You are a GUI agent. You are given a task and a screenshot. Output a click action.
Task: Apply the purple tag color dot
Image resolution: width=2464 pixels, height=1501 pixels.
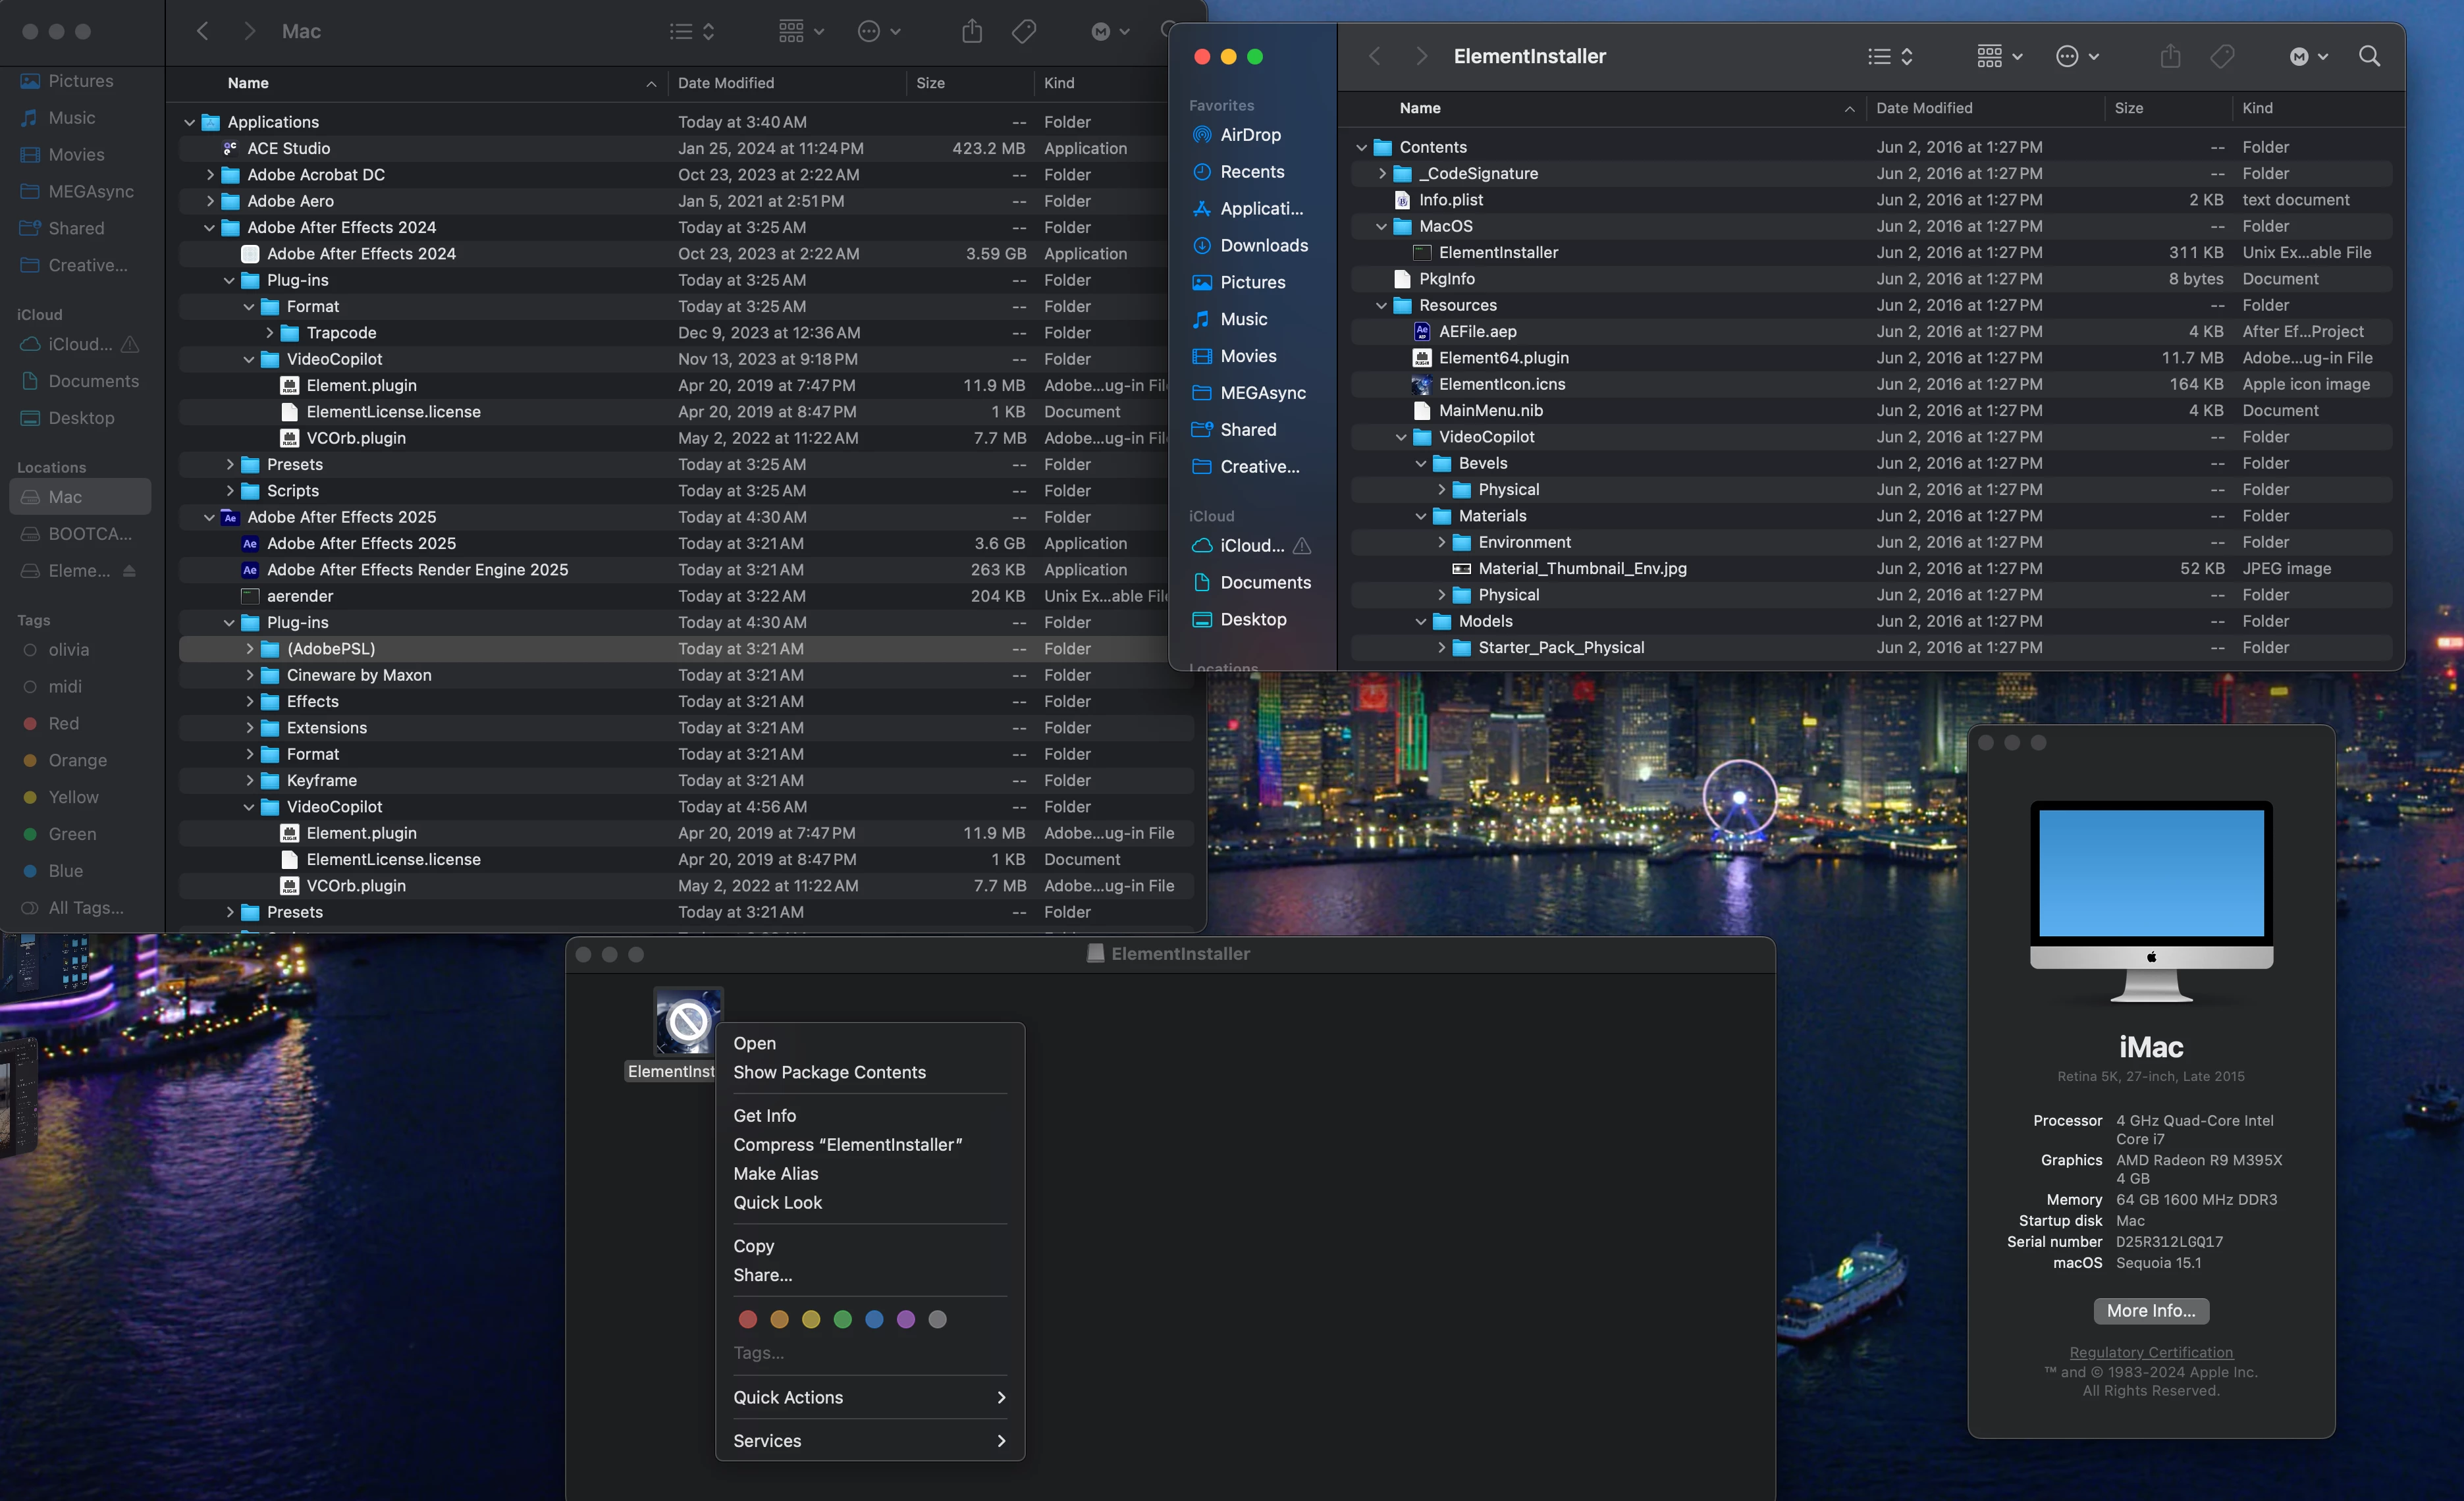point(905,1319)
